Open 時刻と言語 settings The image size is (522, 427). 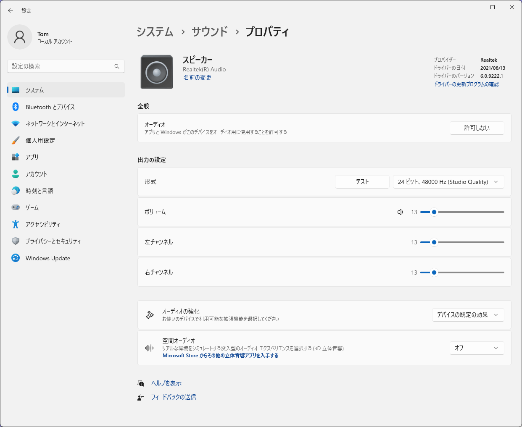(x=66, y=191)
